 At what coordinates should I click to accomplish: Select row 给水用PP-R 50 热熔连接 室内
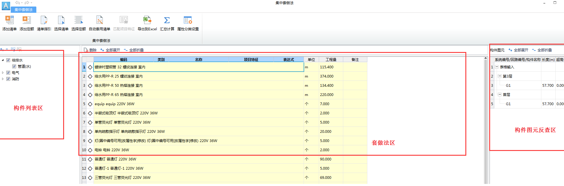click(x=119, y=86)
